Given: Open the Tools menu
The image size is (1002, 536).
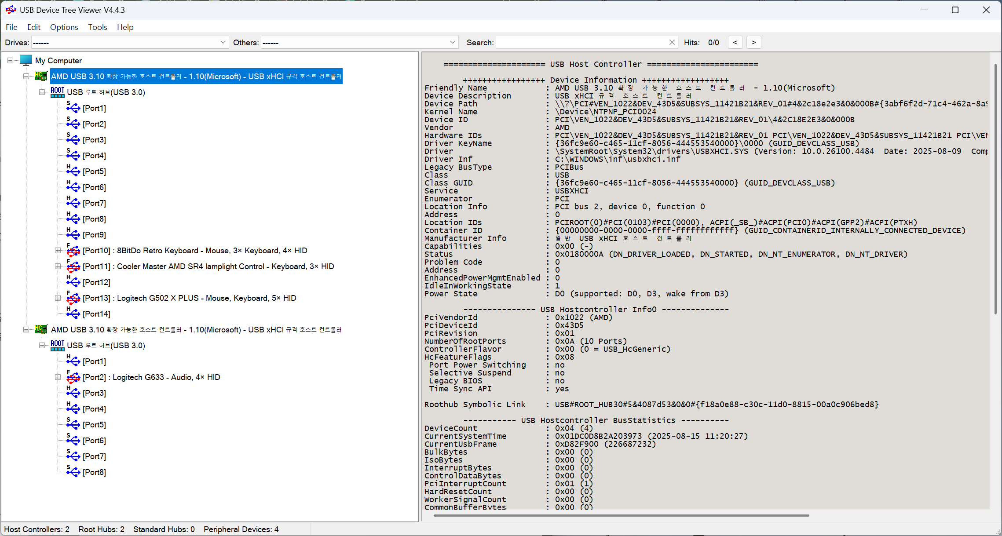Looking at the screenshot, I should (x=97, y=27).
